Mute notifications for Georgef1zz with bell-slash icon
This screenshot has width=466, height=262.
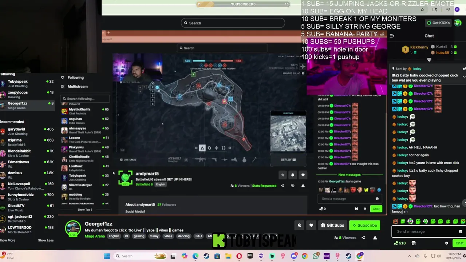tap(299, 225)
